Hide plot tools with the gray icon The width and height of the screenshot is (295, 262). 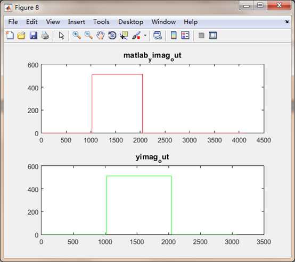click(x=201, y=35)
